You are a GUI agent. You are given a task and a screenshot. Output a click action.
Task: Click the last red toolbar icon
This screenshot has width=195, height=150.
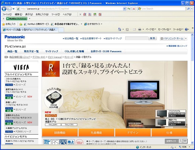[100, 14]
